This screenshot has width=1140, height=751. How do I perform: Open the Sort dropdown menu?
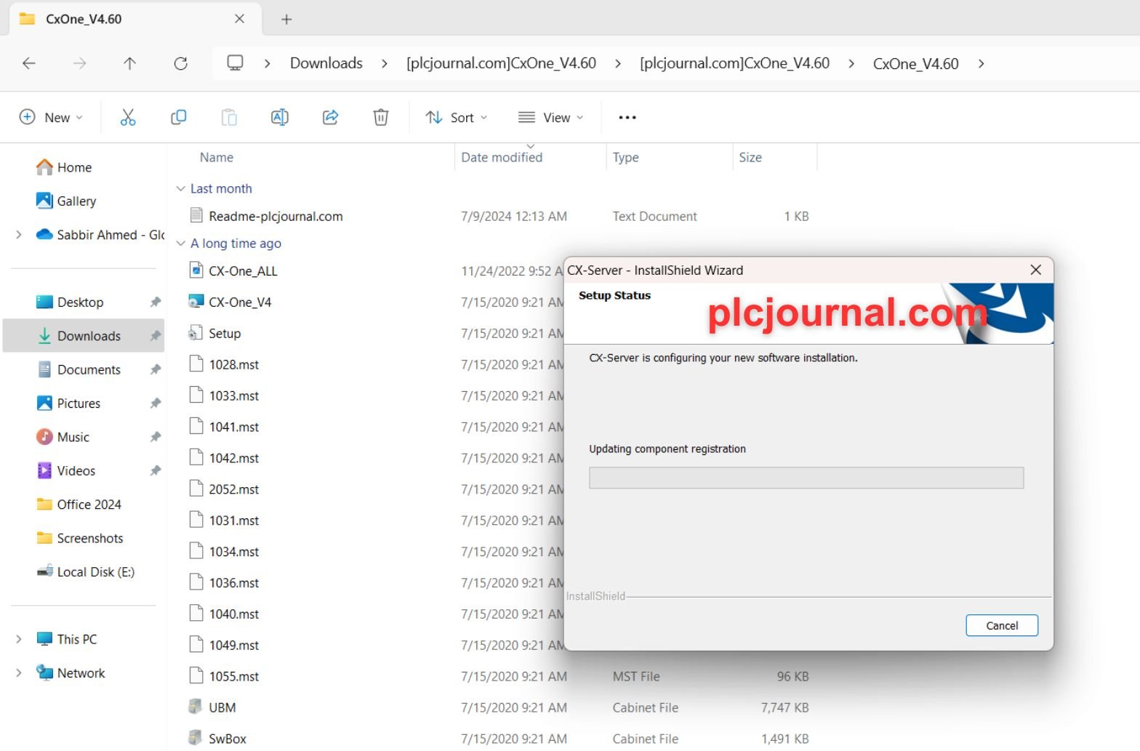click(x=456, y=117)
